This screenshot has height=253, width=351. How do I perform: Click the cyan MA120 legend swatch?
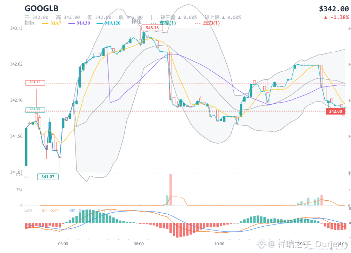(x=100, y=24)
